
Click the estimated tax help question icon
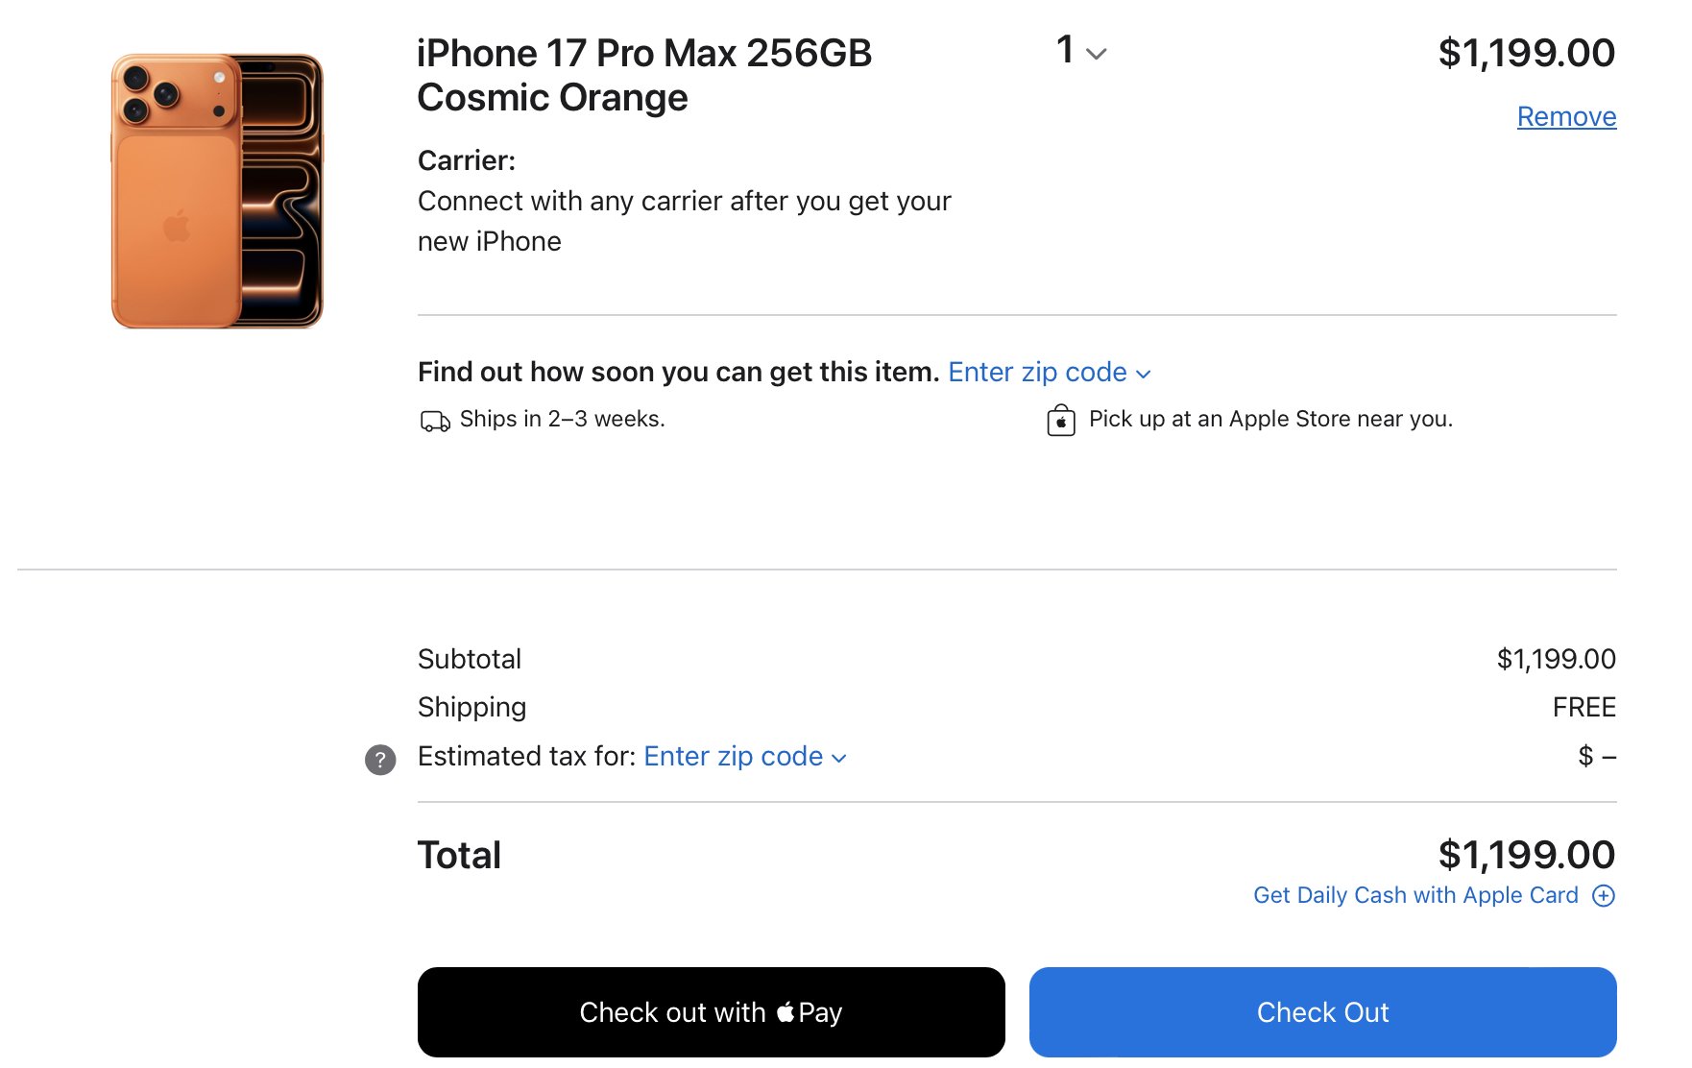click(380, 760)
